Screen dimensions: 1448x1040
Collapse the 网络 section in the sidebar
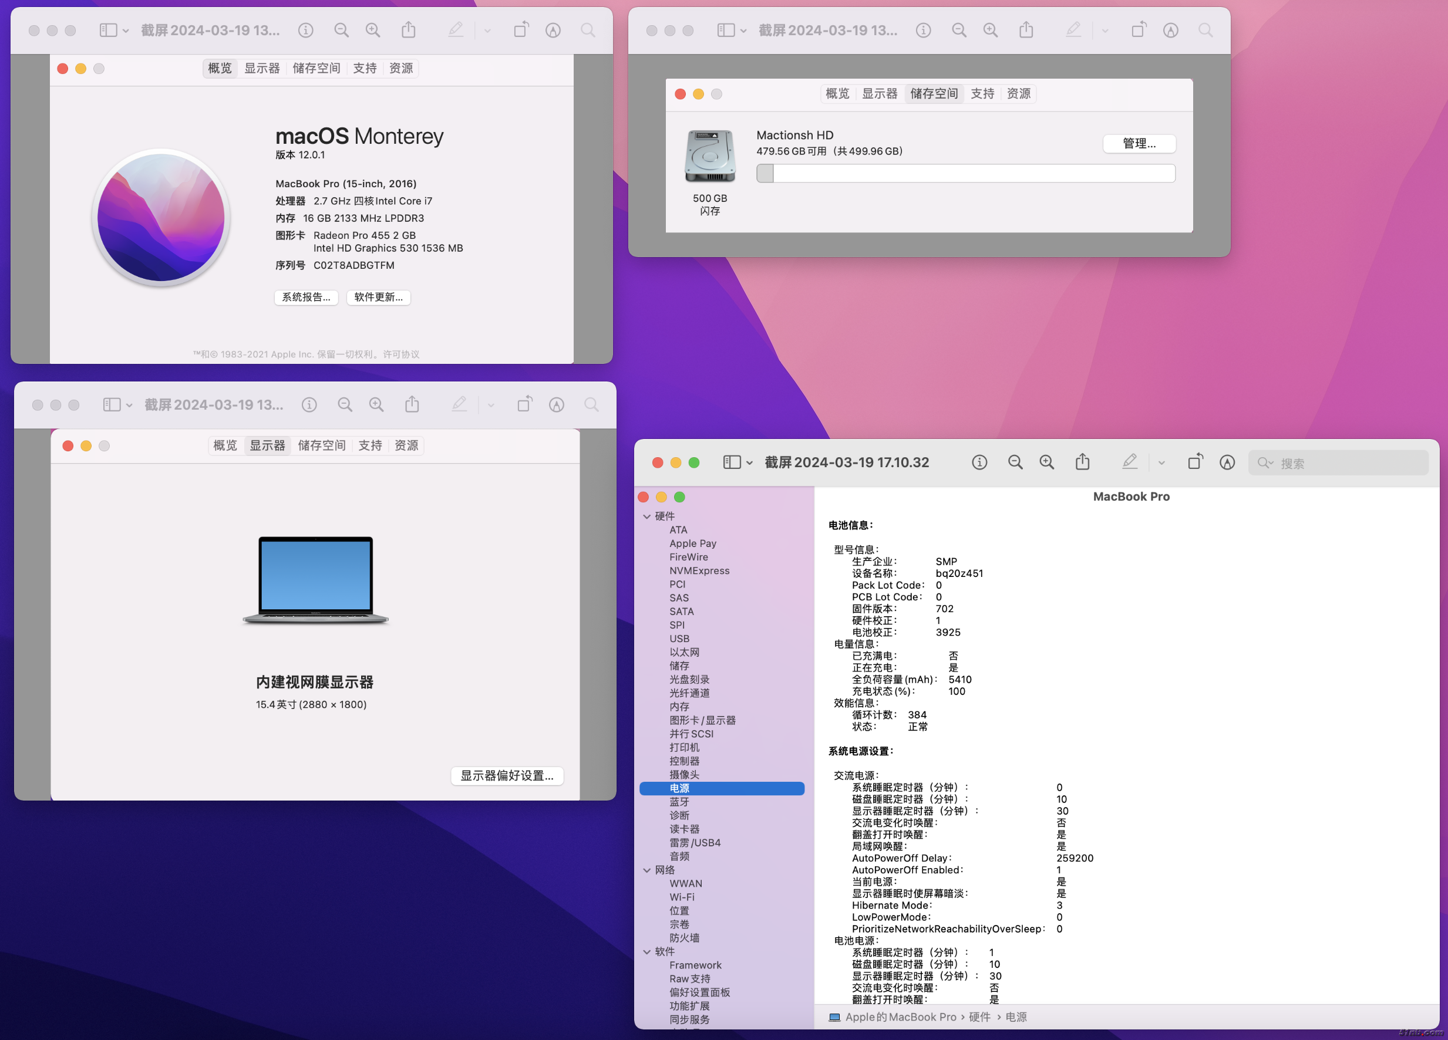(646, 870)
